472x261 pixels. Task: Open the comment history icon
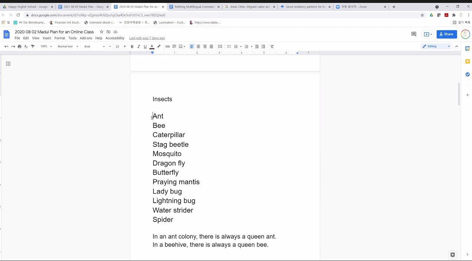point(414,34)
